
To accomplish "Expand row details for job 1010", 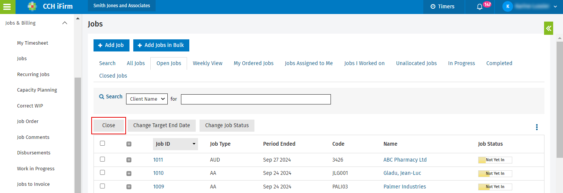I will [x=129, y=173].
